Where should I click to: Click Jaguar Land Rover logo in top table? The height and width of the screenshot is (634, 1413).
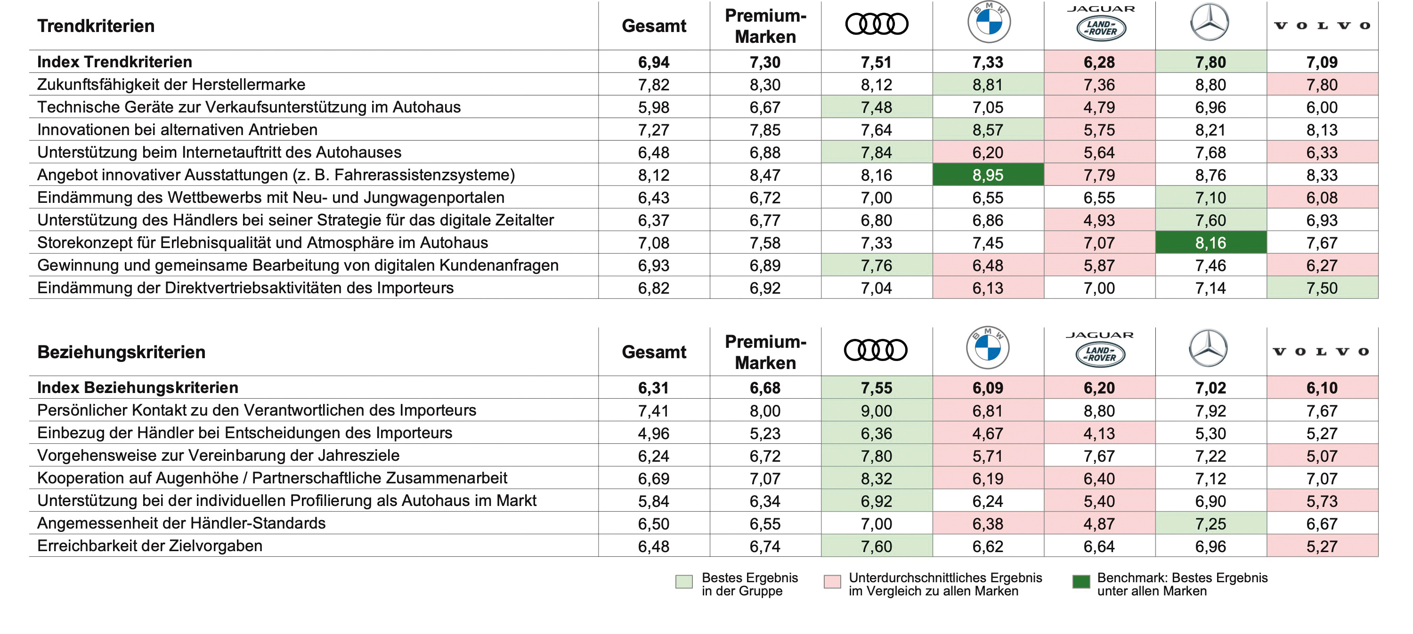pyautogui.click(x=1101, y=23)
